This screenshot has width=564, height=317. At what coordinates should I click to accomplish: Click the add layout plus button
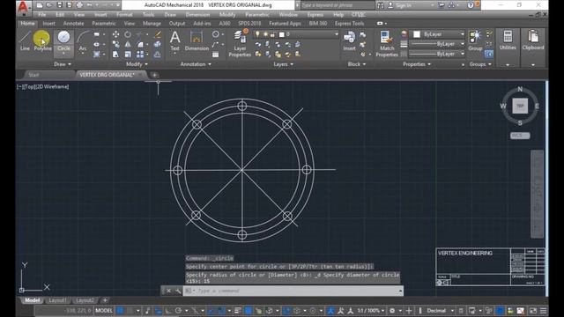click(x=105, y=299)
